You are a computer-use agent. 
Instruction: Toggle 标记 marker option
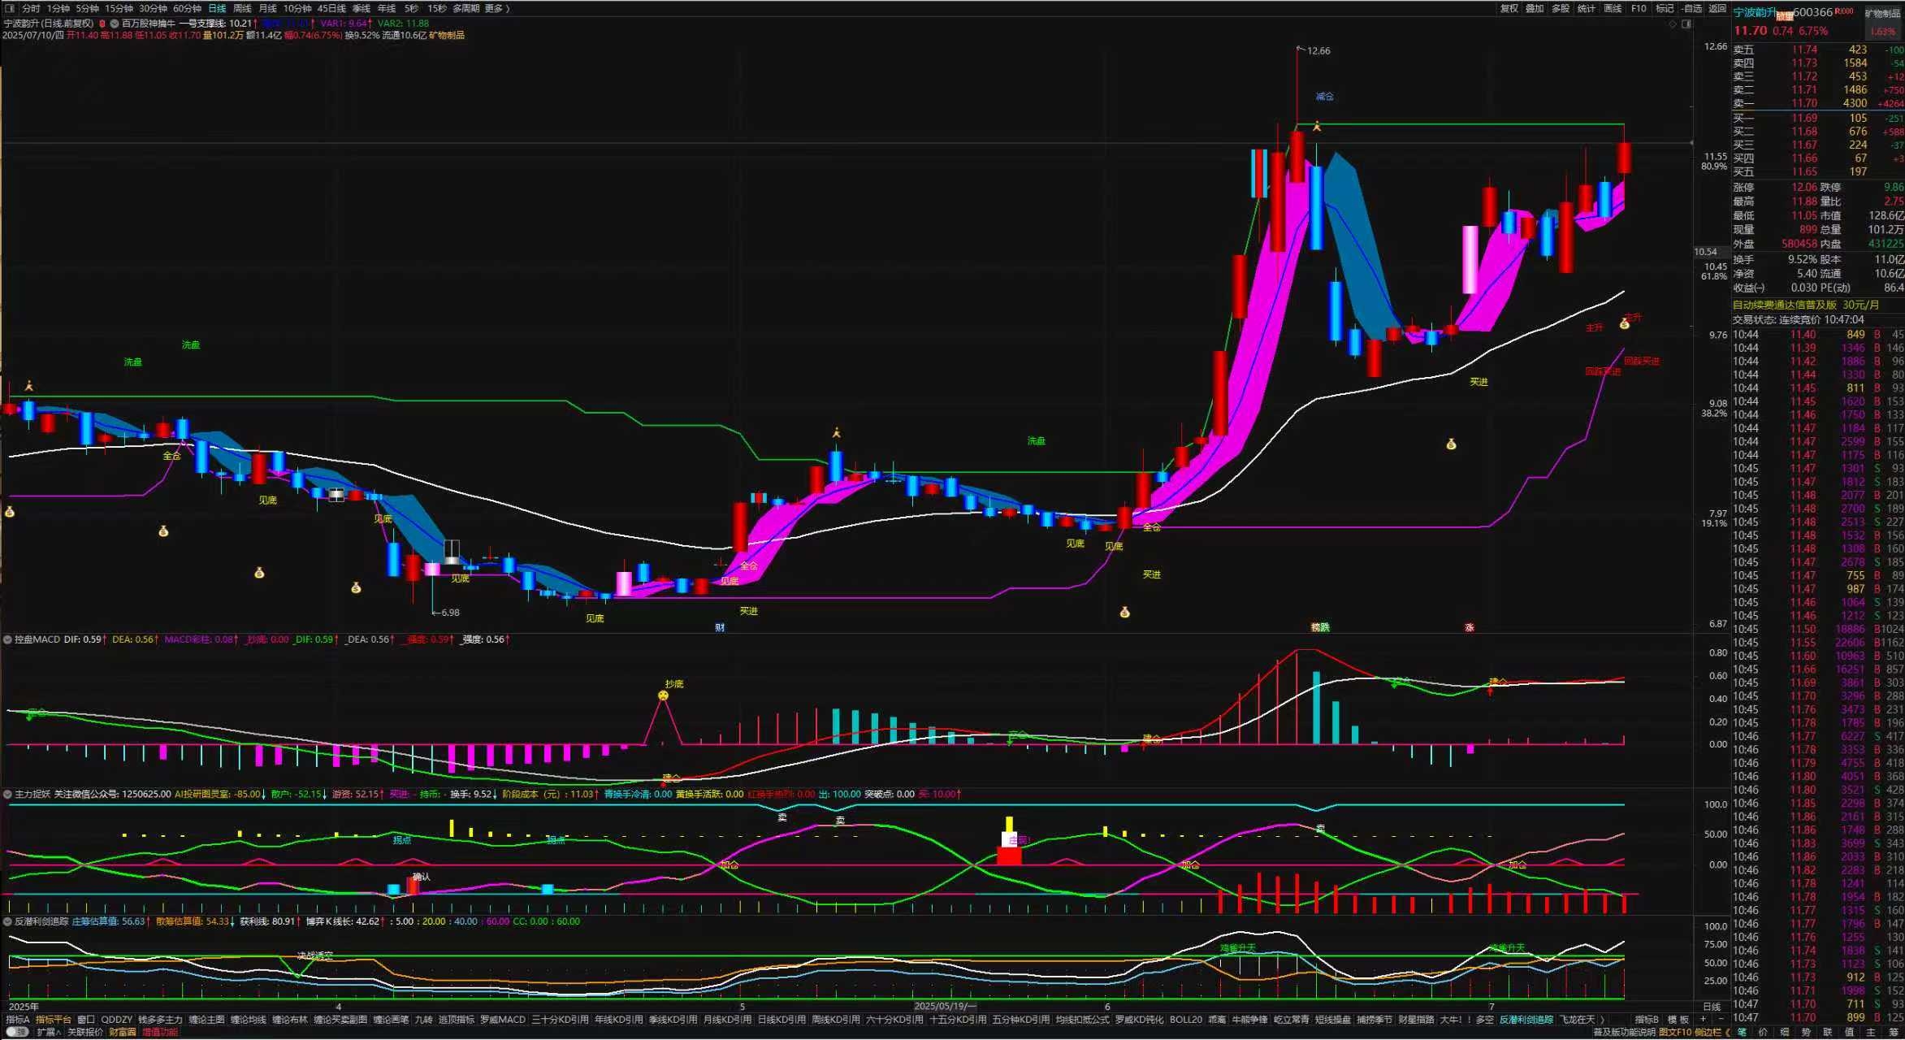click(x=1665, y=8)
